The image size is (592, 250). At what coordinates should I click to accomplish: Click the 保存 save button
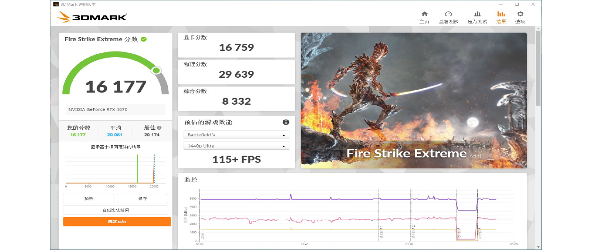(142, 199)
